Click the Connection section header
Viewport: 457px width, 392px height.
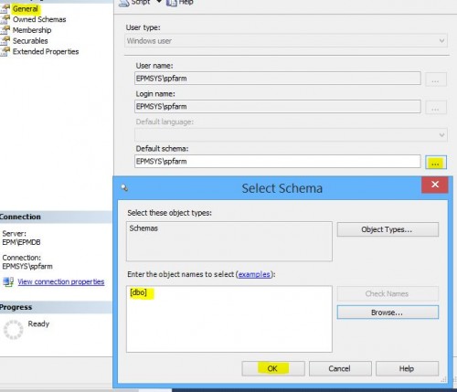[56, 217]
